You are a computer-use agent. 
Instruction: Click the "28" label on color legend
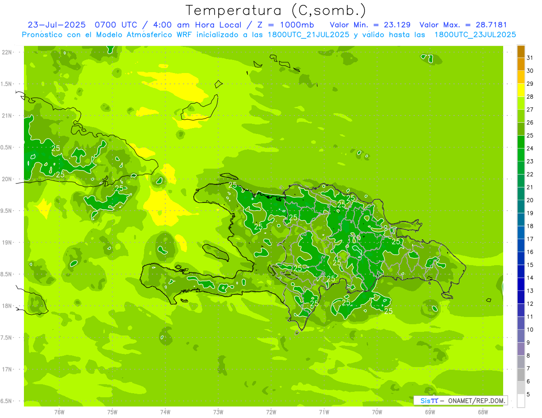click(530, 96)
